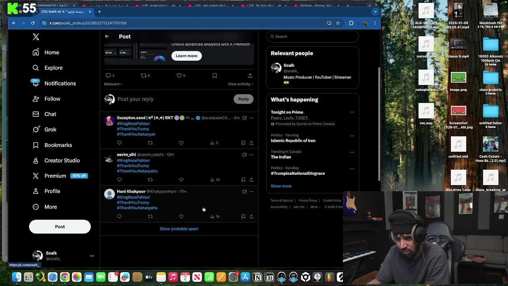
Task: Open the Terms of Service link
Action: tap(282, 201)
